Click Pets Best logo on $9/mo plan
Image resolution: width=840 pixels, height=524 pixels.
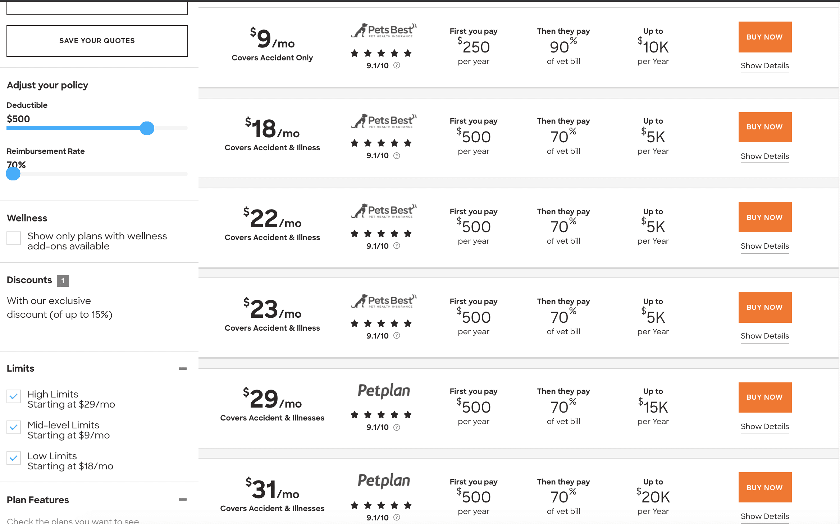(x=384, y=31)
